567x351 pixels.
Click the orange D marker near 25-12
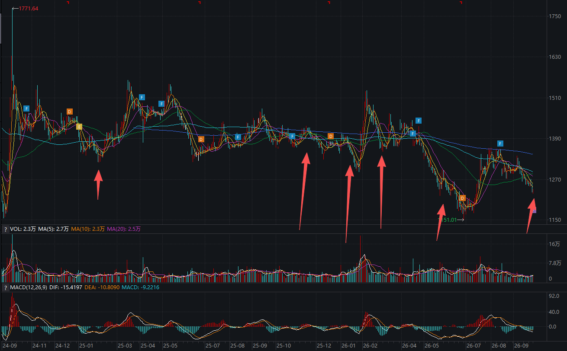331,136
